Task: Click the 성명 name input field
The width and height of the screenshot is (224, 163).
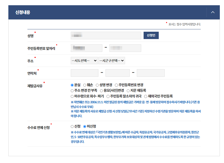Action: pyautogui.click(x=105, y=35)
